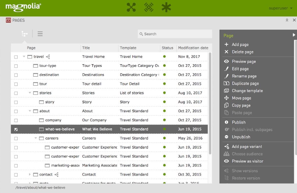The width and height of the screenshot is (297, 193).
Task: Click the page icon of the destination row
Action: tap(36, 75)
